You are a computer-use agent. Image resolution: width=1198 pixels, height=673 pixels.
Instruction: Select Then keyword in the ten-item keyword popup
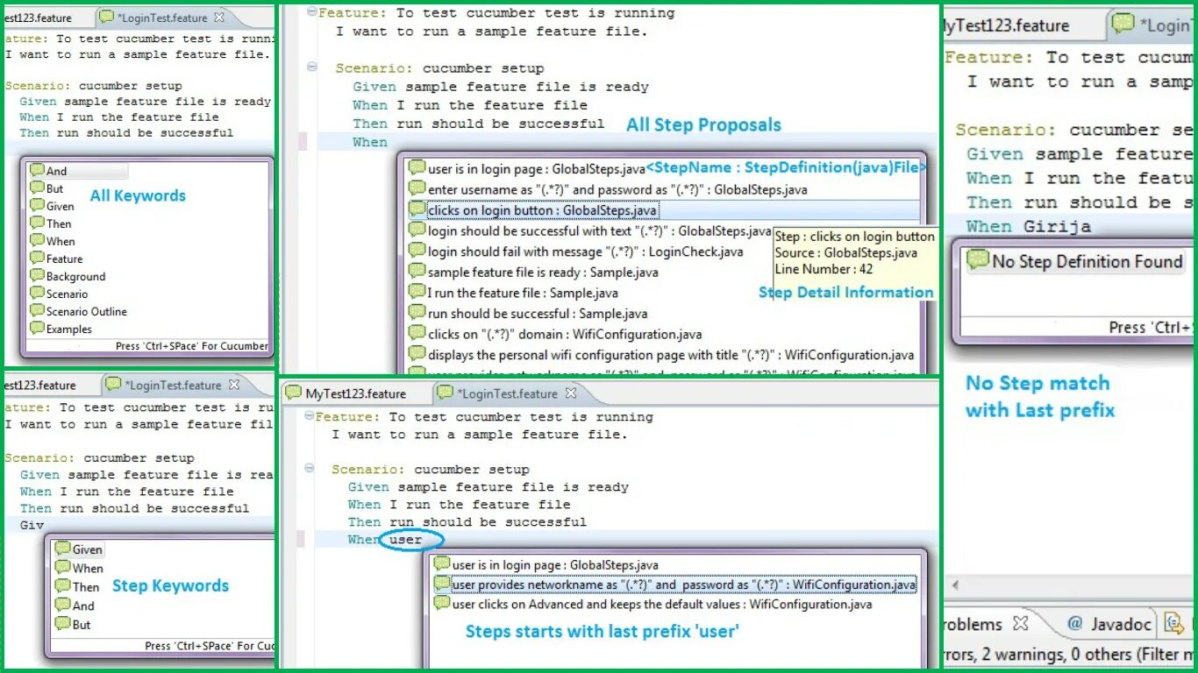coord(59,223)
